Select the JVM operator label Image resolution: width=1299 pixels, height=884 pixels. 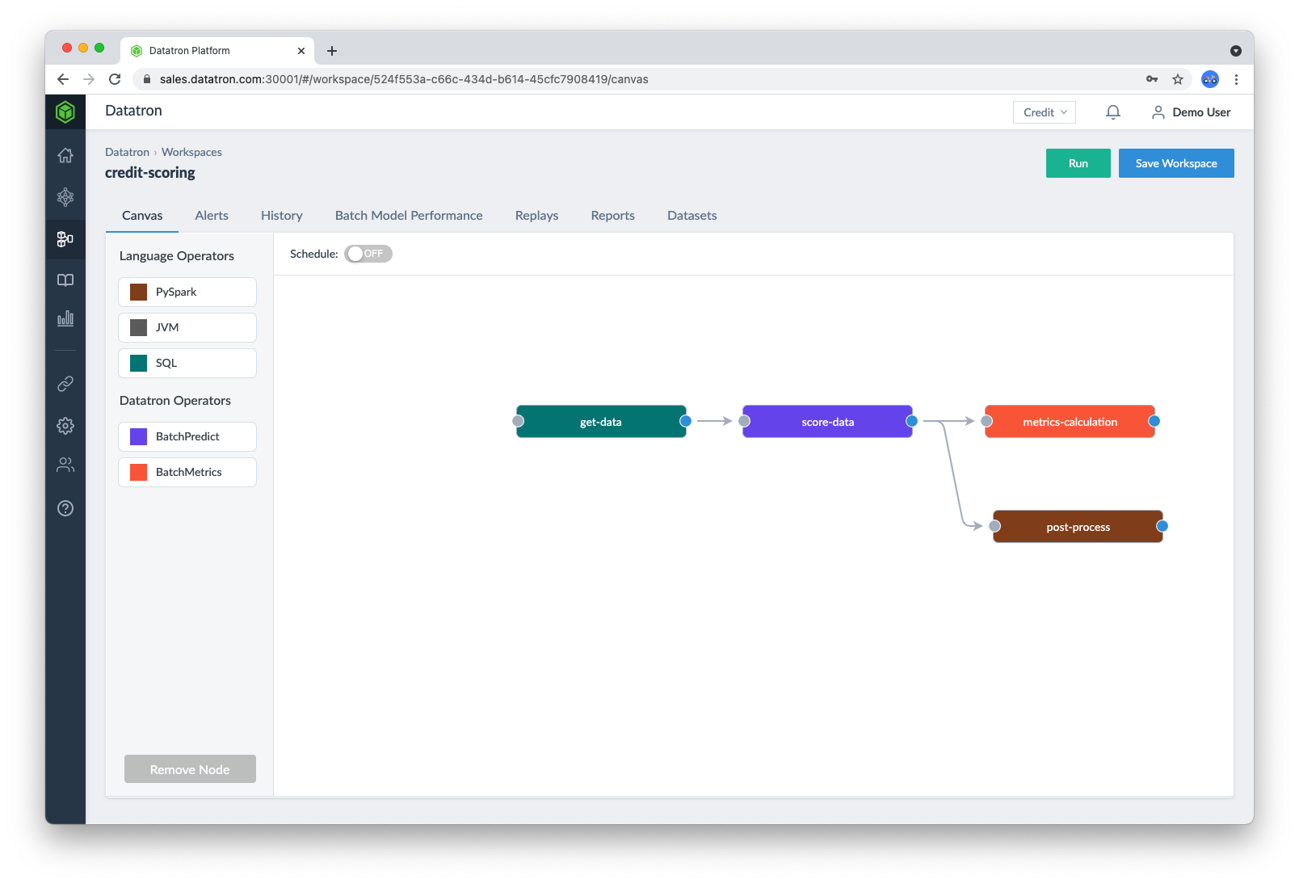[167, 327]
